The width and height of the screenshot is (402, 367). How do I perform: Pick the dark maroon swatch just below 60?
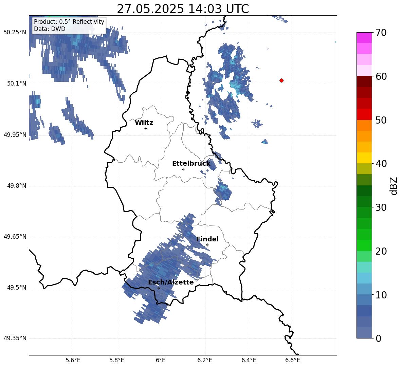(x=364, y=81)
